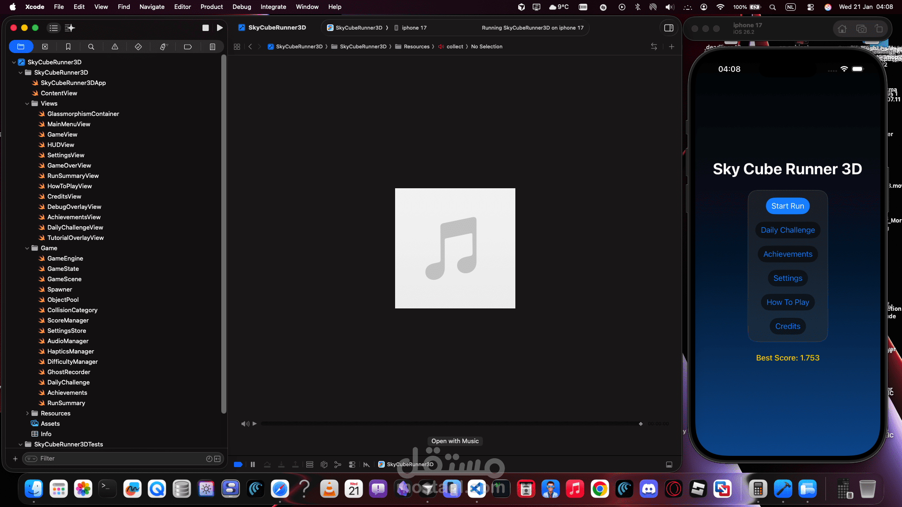Image resolution: width=902 pixels, height=507 pixels.
Task: Toggle the debug area visibility
Action: point(669,464)
